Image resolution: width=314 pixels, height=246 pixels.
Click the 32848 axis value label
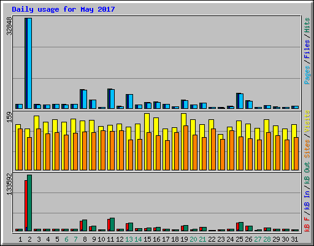tap(9, 26)
